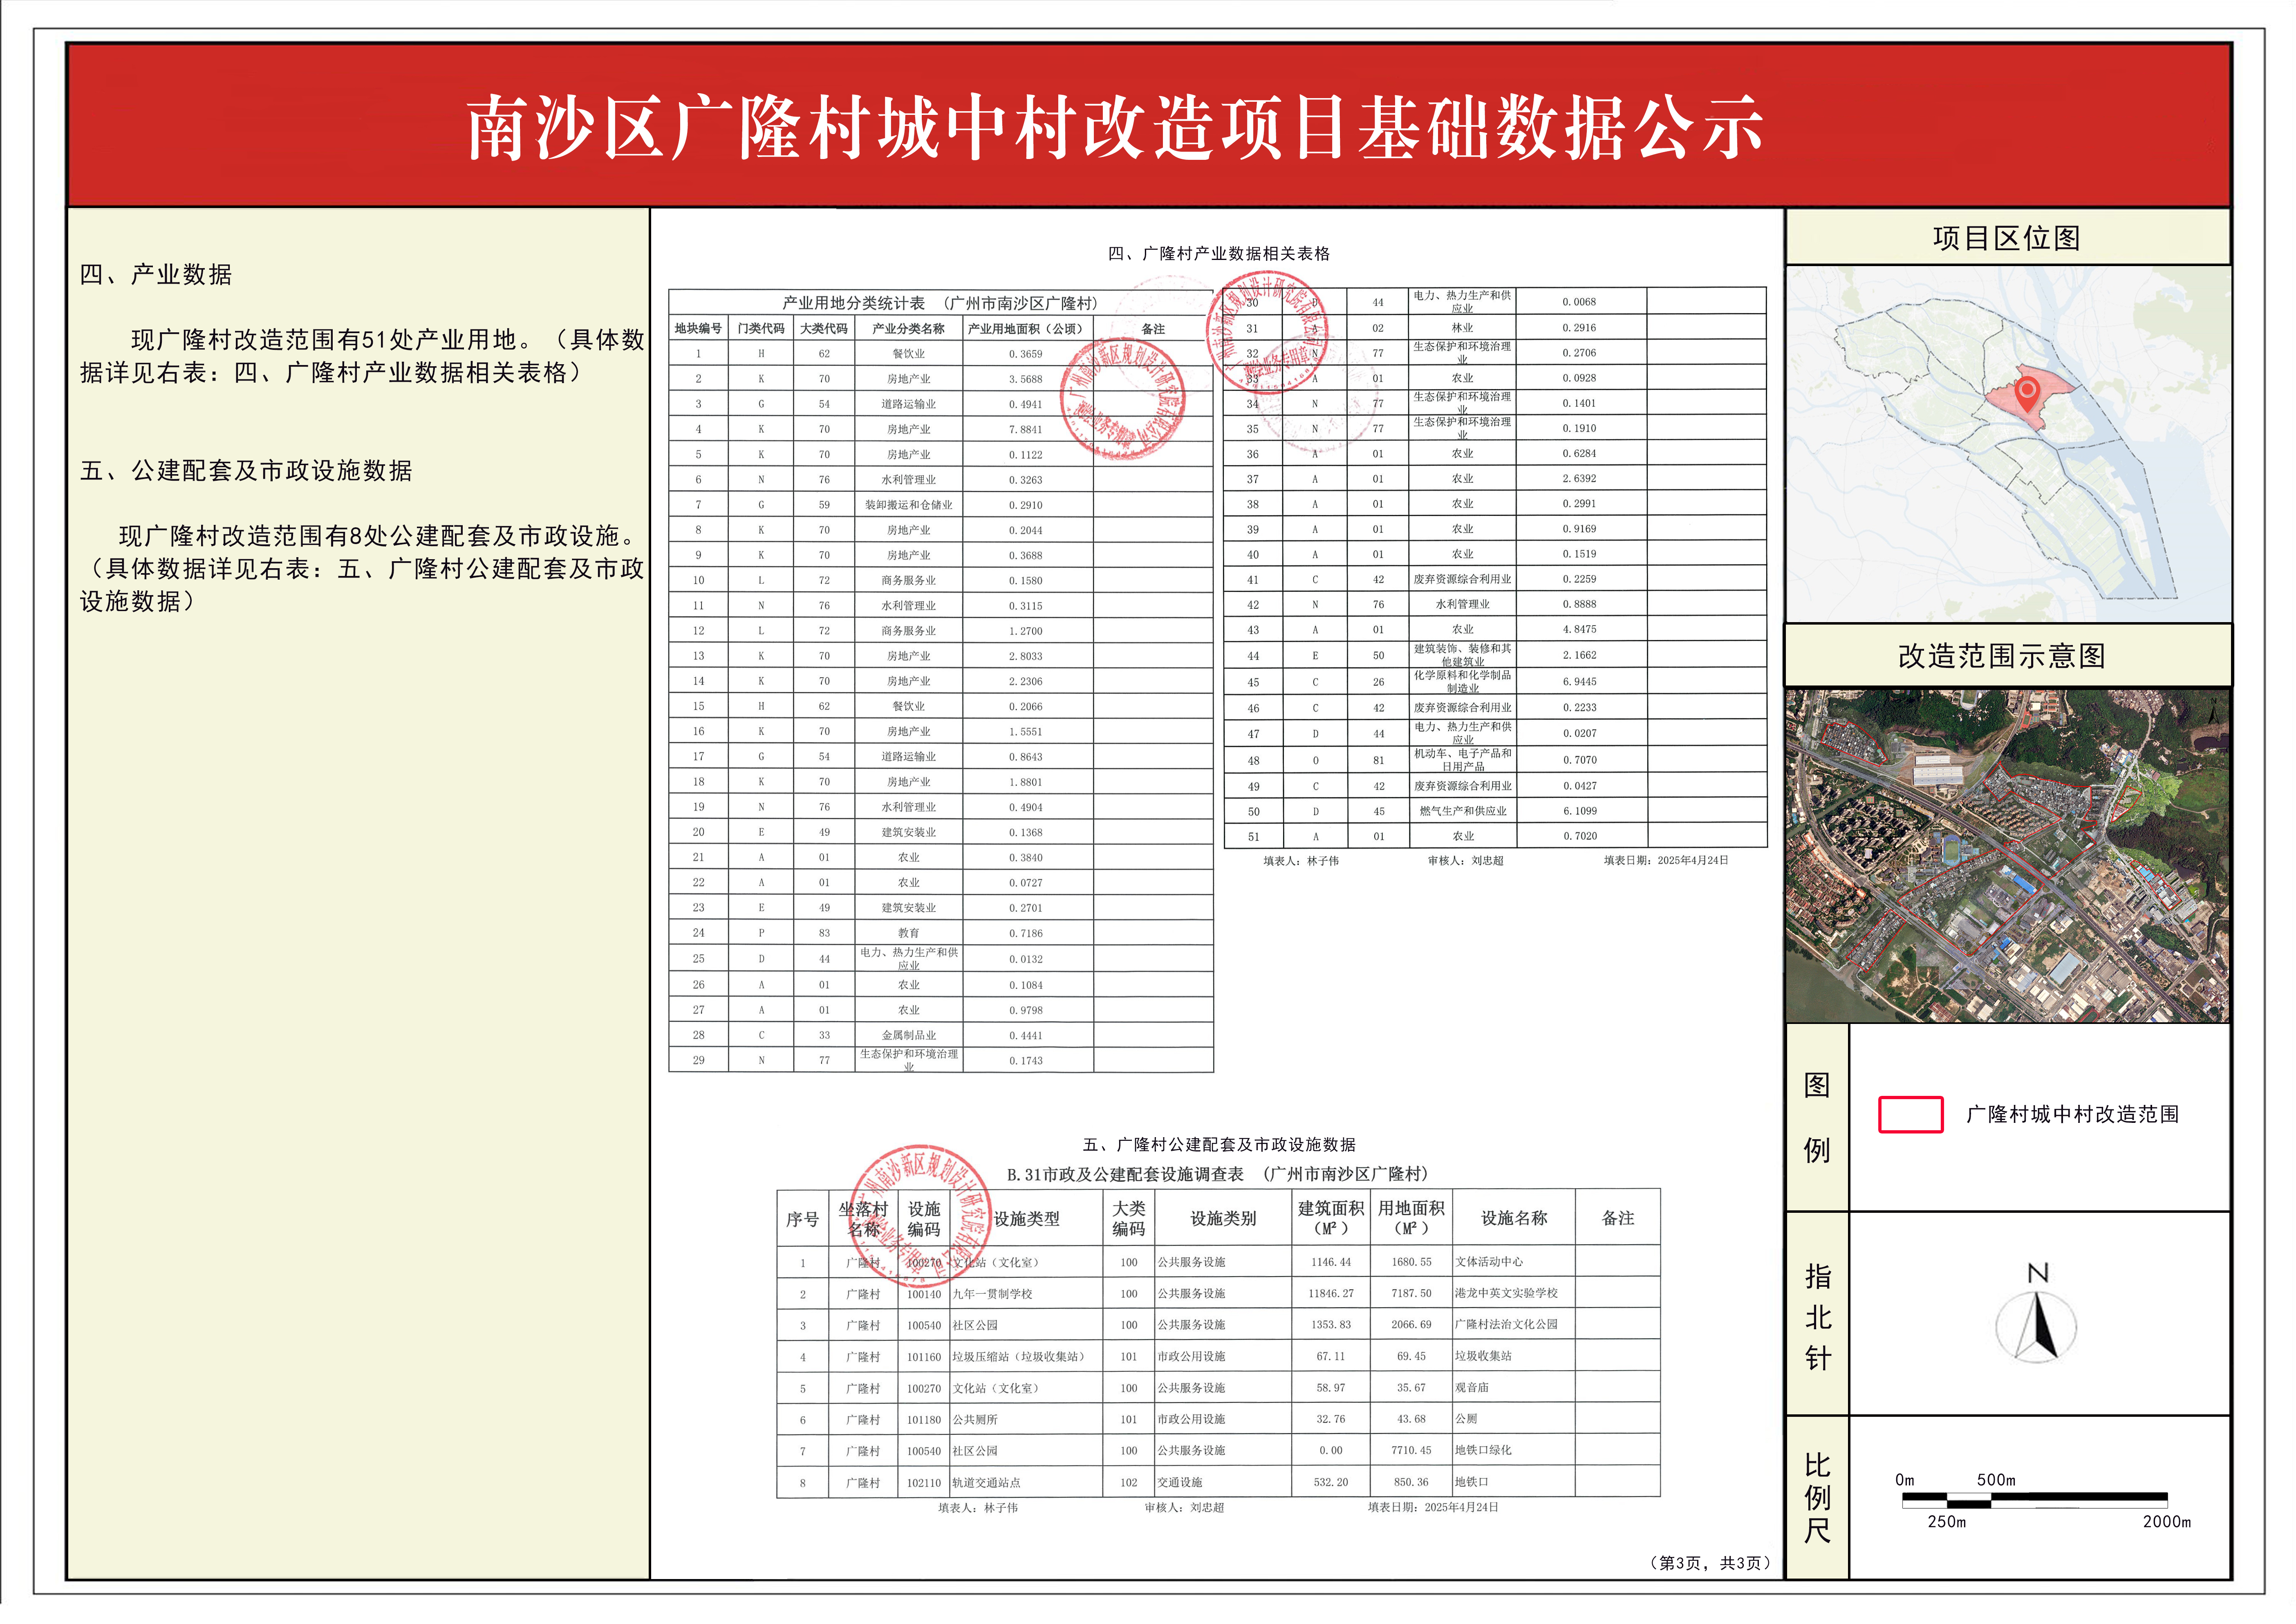Image resolution: width=2296 pixels, height=1624 pixels.
Task: Select the area value 0.7186
Action: [1025, 933]
